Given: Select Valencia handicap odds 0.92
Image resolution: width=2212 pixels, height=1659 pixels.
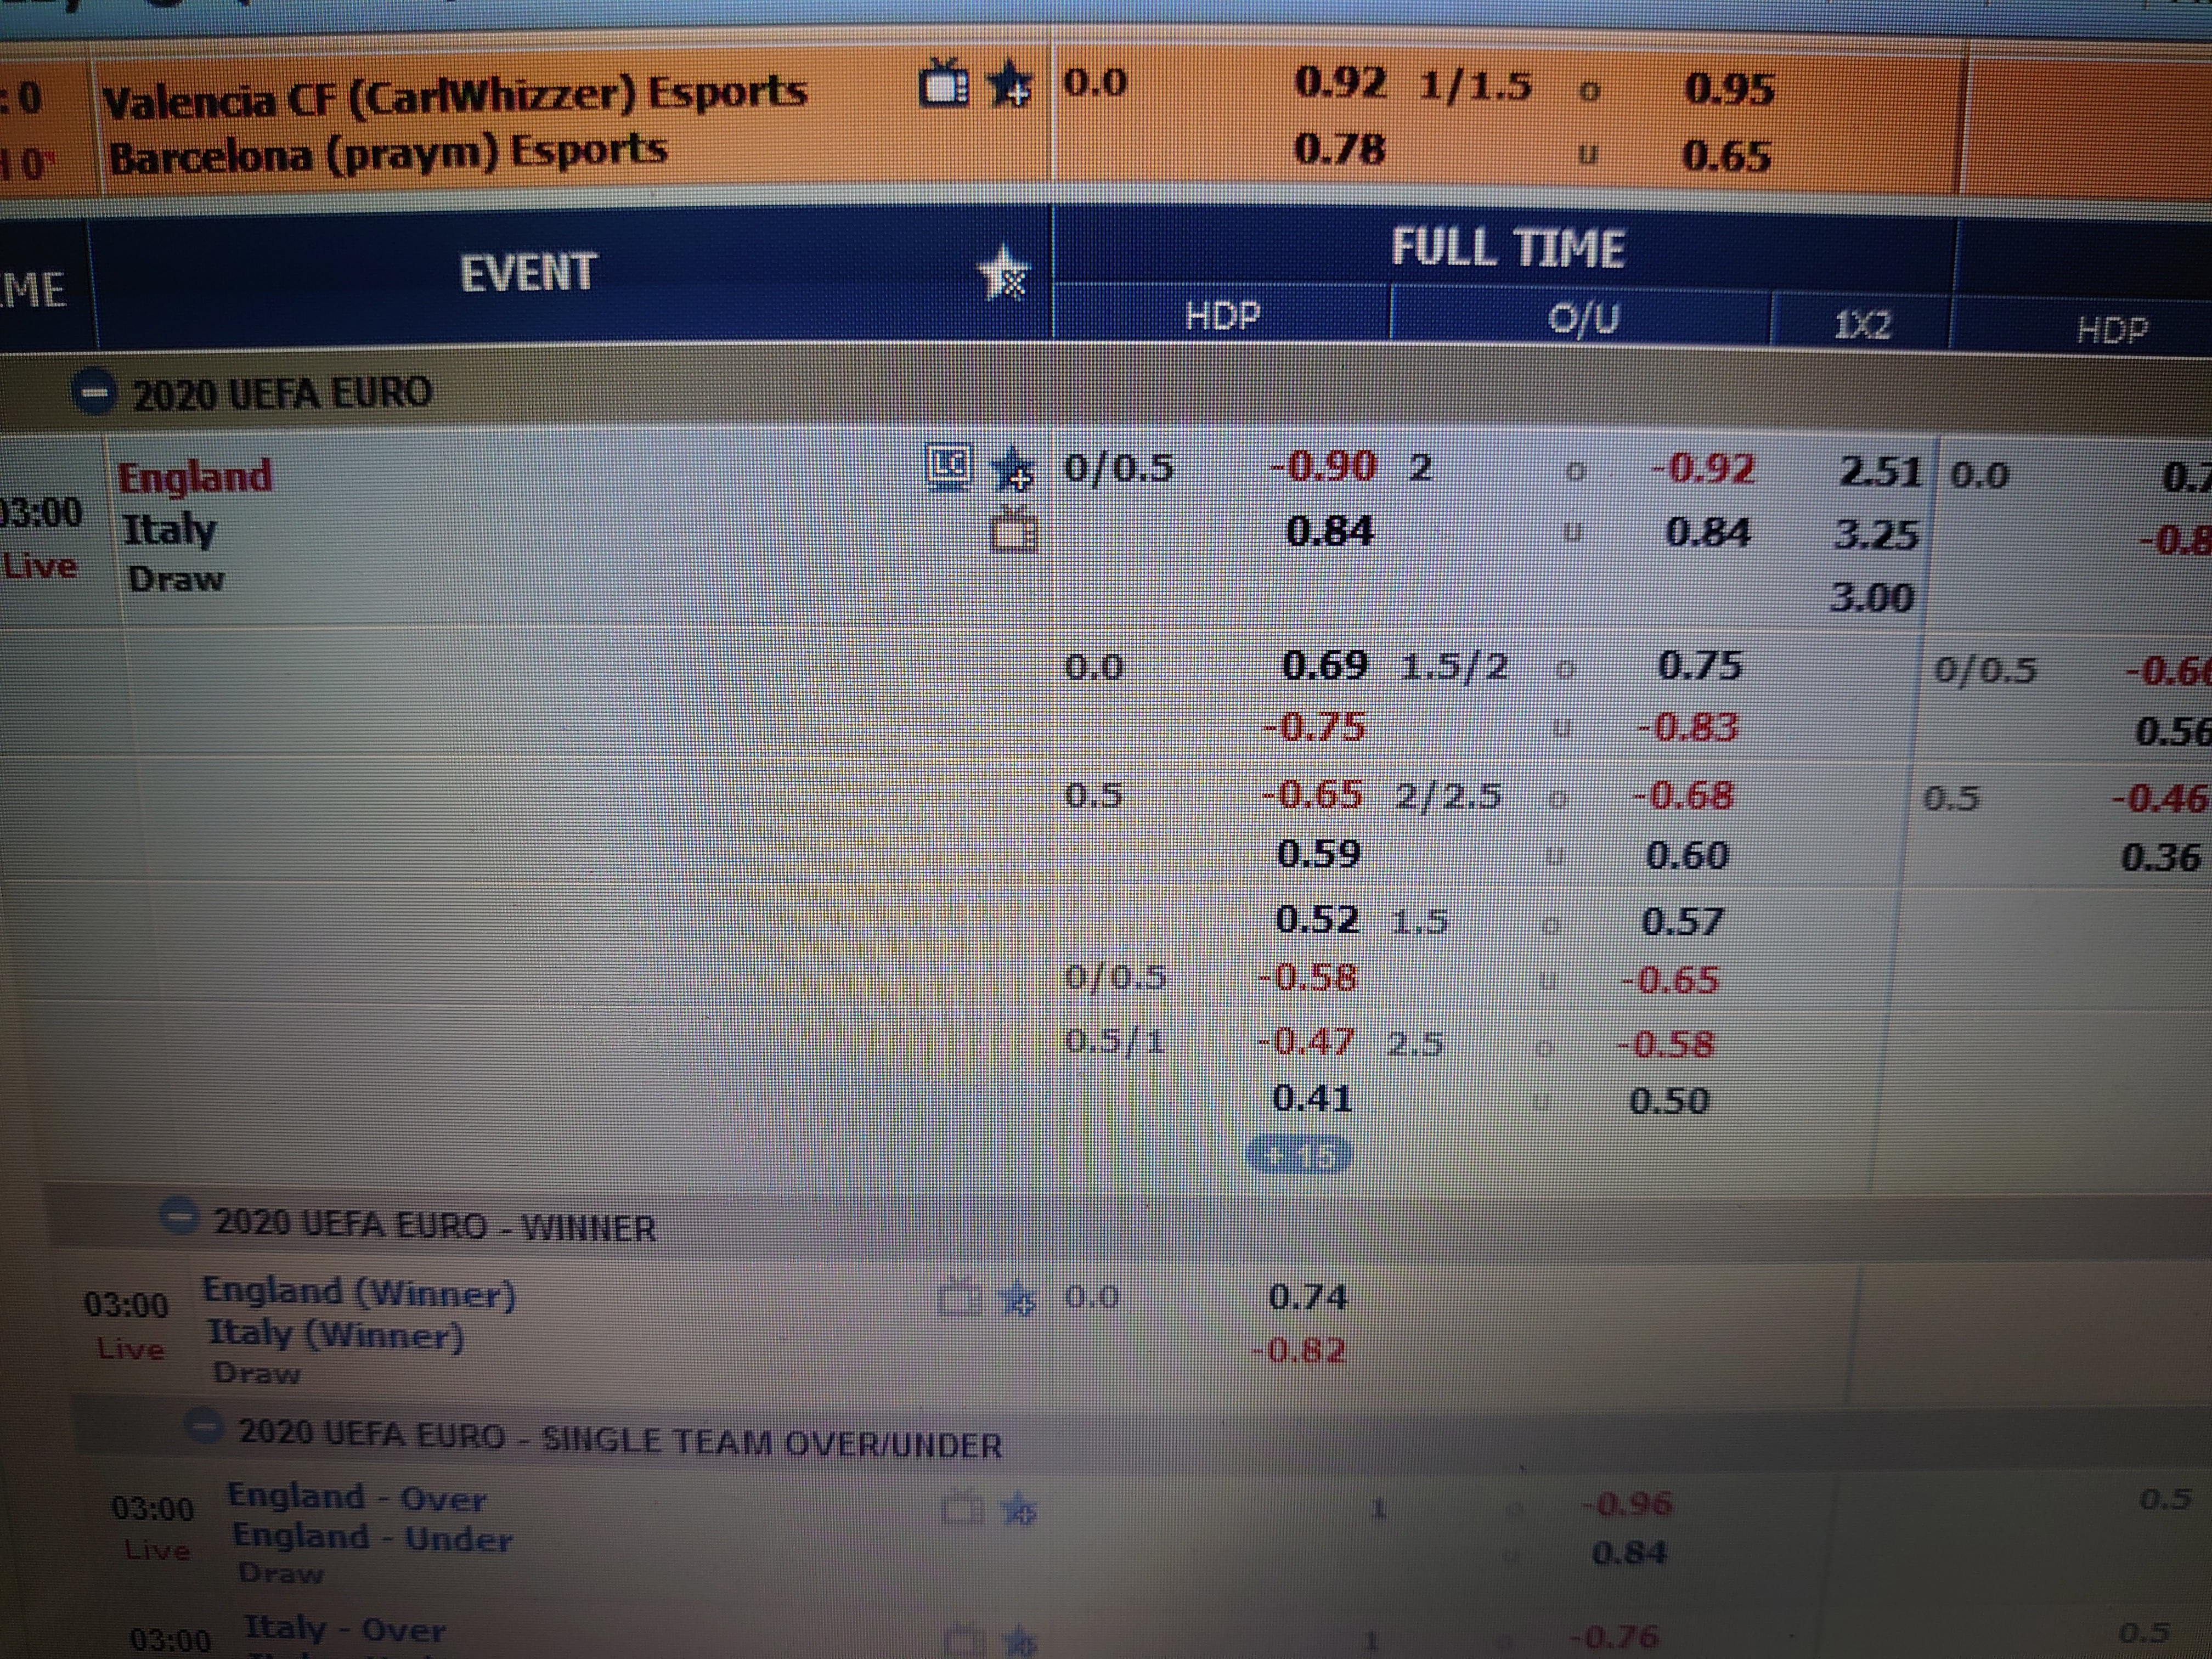Looking at the screenshot, I should pos(1340,83).
